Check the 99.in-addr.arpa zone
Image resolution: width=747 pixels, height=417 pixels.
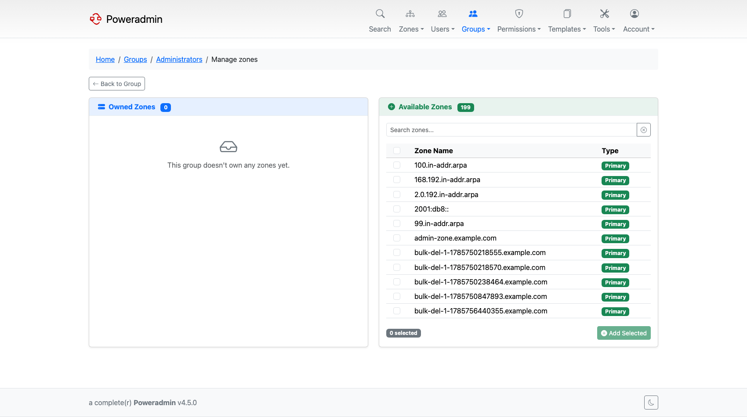click(397, 223)
